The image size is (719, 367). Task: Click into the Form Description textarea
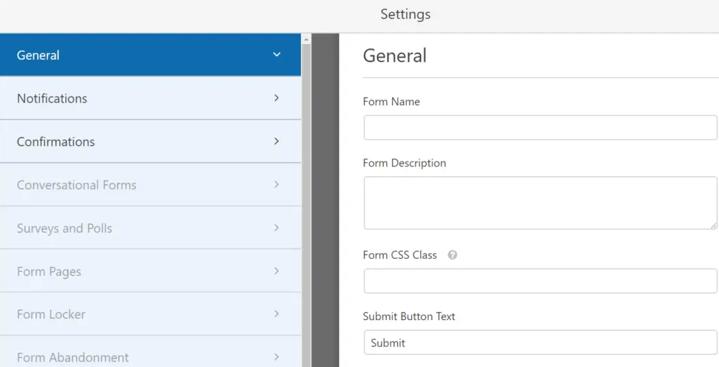[x=540, y=203]
